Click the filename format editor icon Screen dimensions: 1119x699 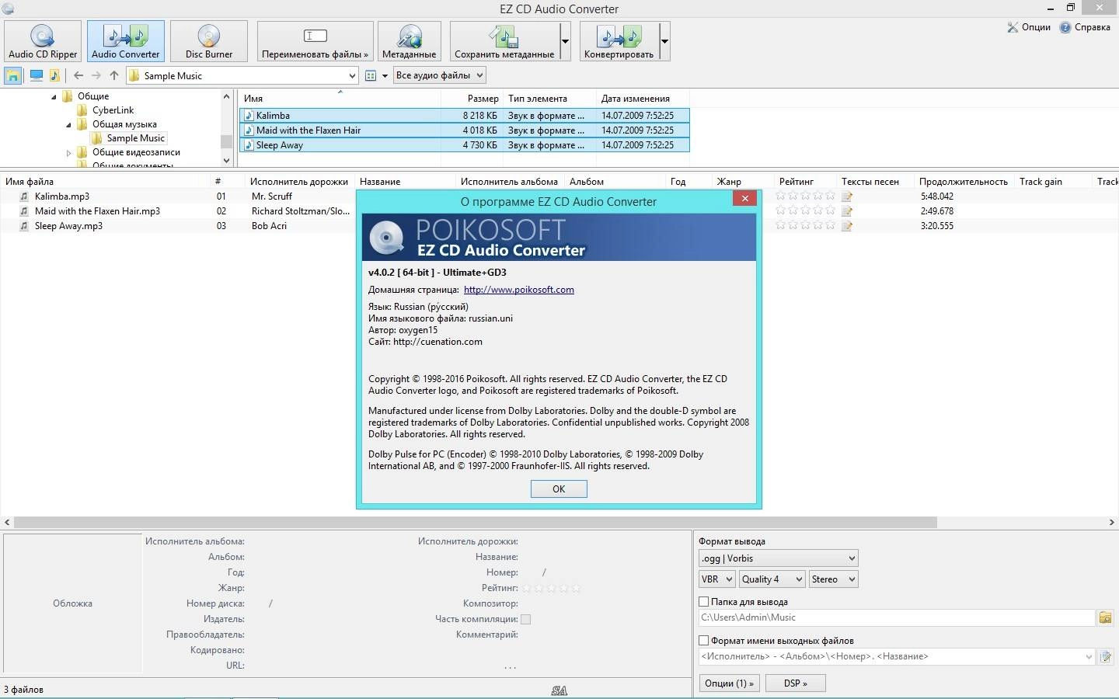coord(1105,656)
